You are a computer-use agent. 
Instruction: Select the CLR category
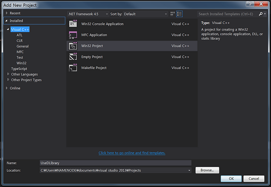(20, 41)
